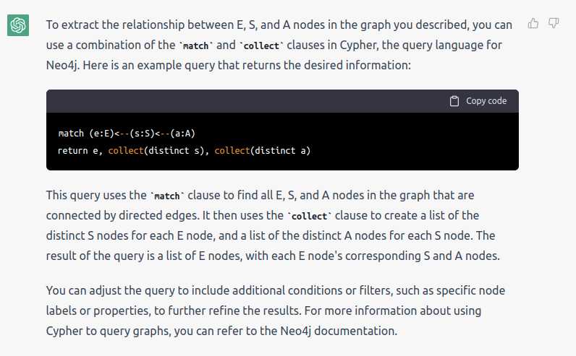Click the clipboard icon in code header

coord(454,101)
